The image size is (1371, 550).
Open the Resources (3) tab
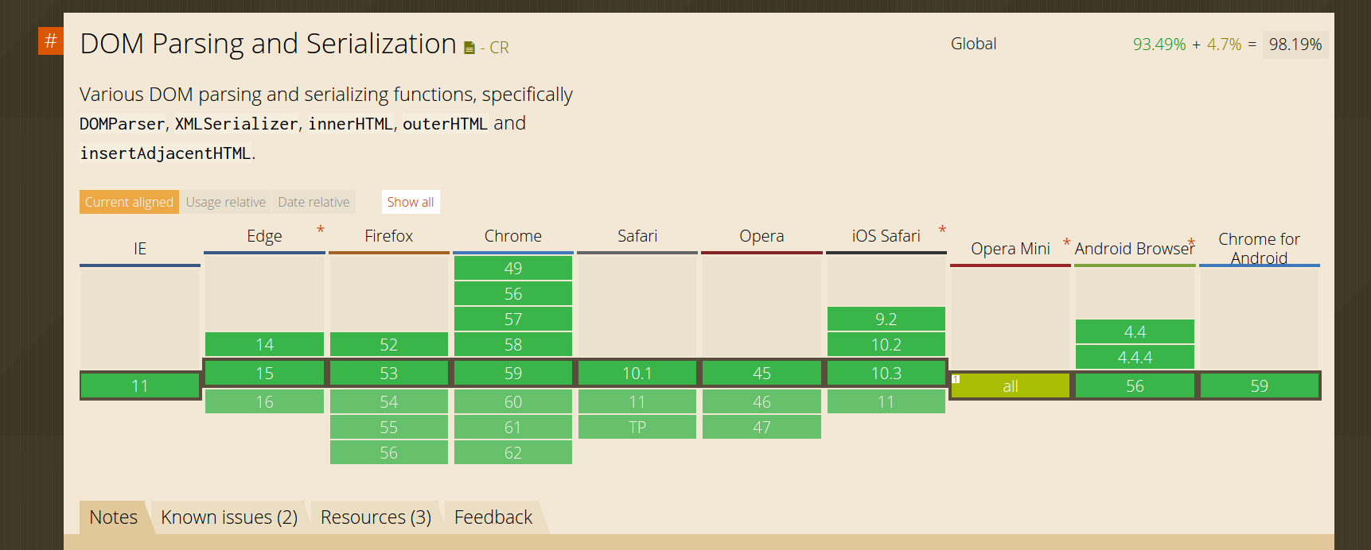[x=376, y=517]
